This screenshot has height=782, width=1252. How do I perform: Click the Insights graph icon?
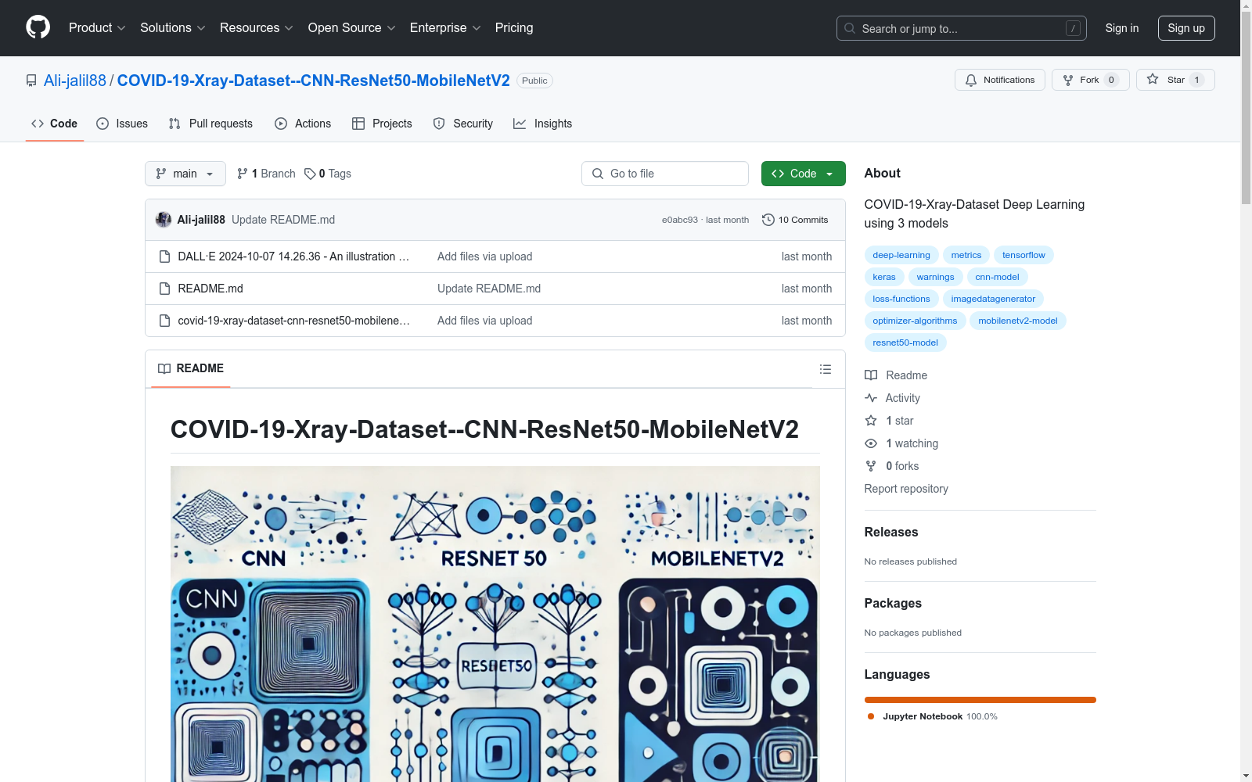(x=520, y=124)
